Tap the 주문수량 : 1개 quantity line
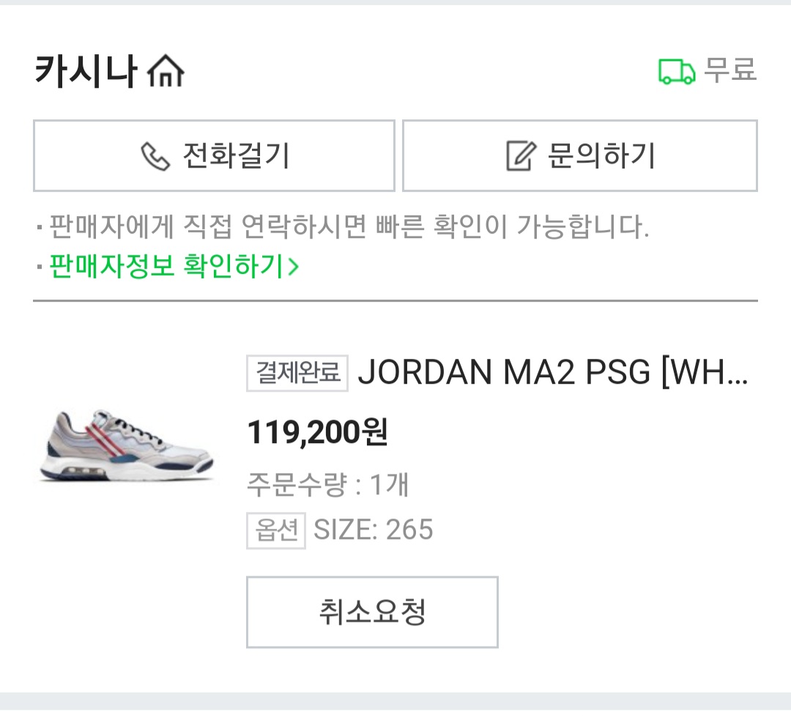This screenshot has width=791, height=720. coord(327,484)
